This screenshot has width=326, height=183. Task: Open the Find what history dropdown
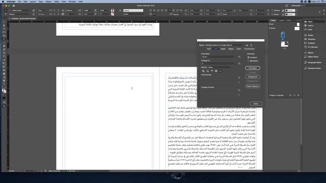coord(235,56)
